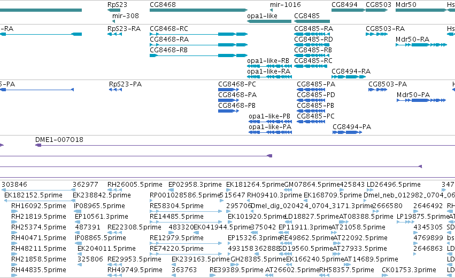Select protein CG8485-PA
The width and height of the screenshot is (455, 278).
coord(316,84)
